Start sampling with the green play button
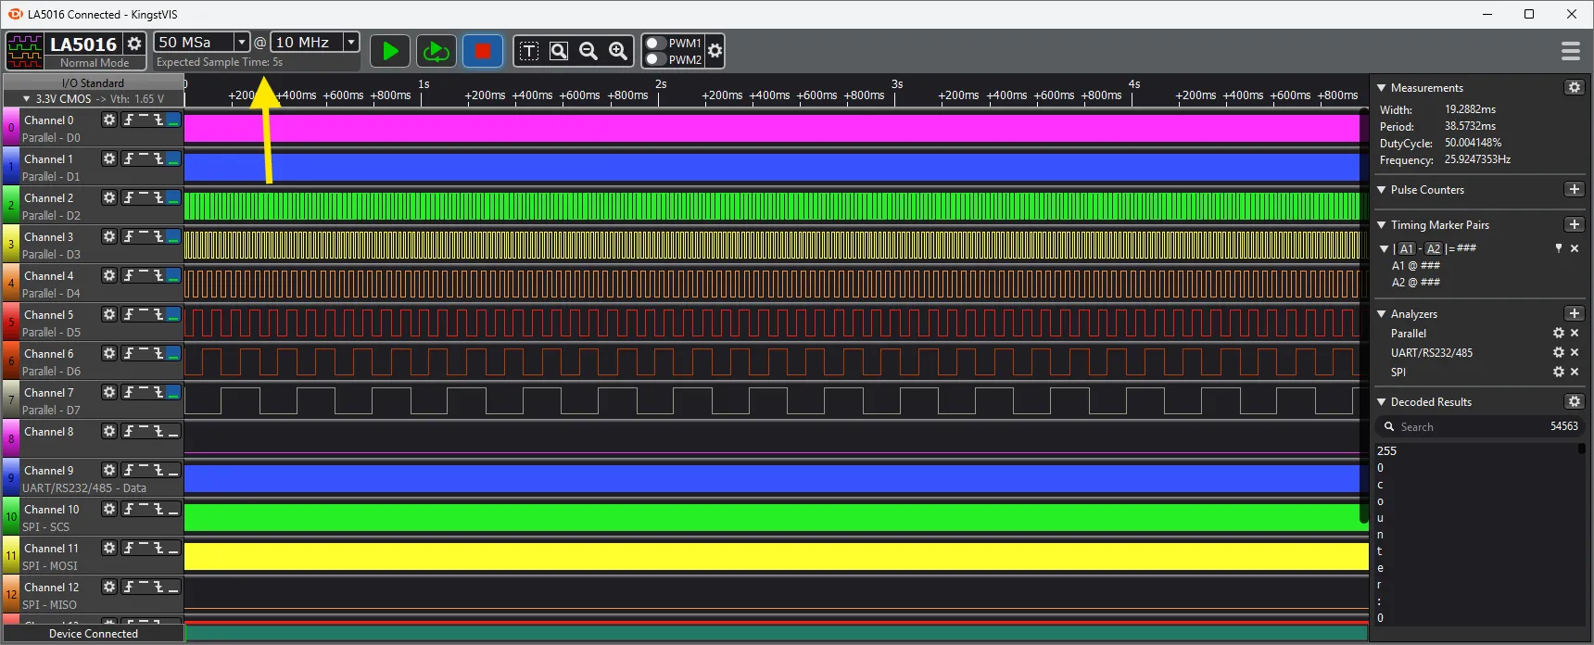The height and width of the screenshot is (645, 1594). click(x=390, y=51)
